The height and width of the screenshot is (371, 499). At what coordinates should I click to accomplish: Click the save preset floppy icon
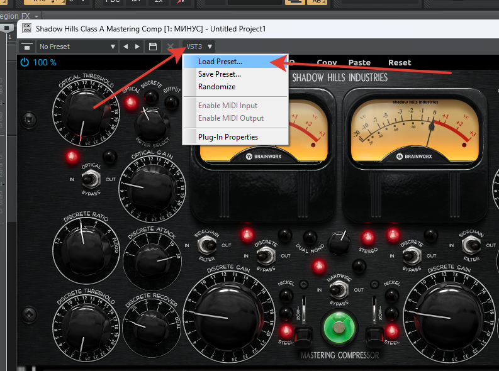(153, 47)
